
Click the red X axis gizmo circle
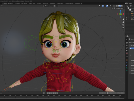[123, 14]
